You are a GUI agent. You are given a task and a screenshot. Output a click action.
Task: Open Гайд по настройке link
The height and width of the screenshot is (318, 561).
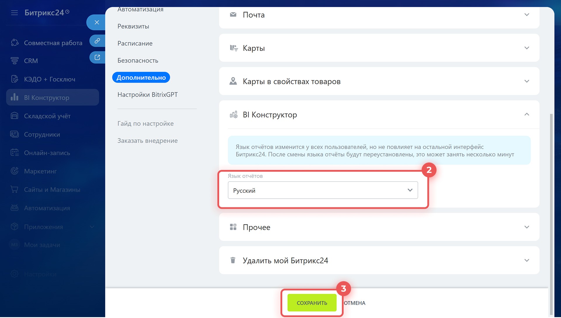(145, 124)
